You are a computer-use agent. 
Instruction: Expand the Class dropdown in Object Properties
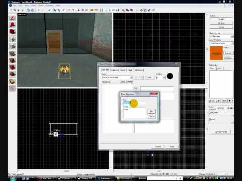pyautogui.click(x=131, y=78)
